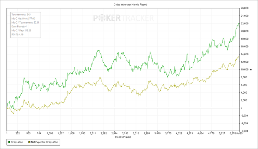258x149 pixels.
Task: Click the 2,000 y-axis label
Action: pos(244,100)
